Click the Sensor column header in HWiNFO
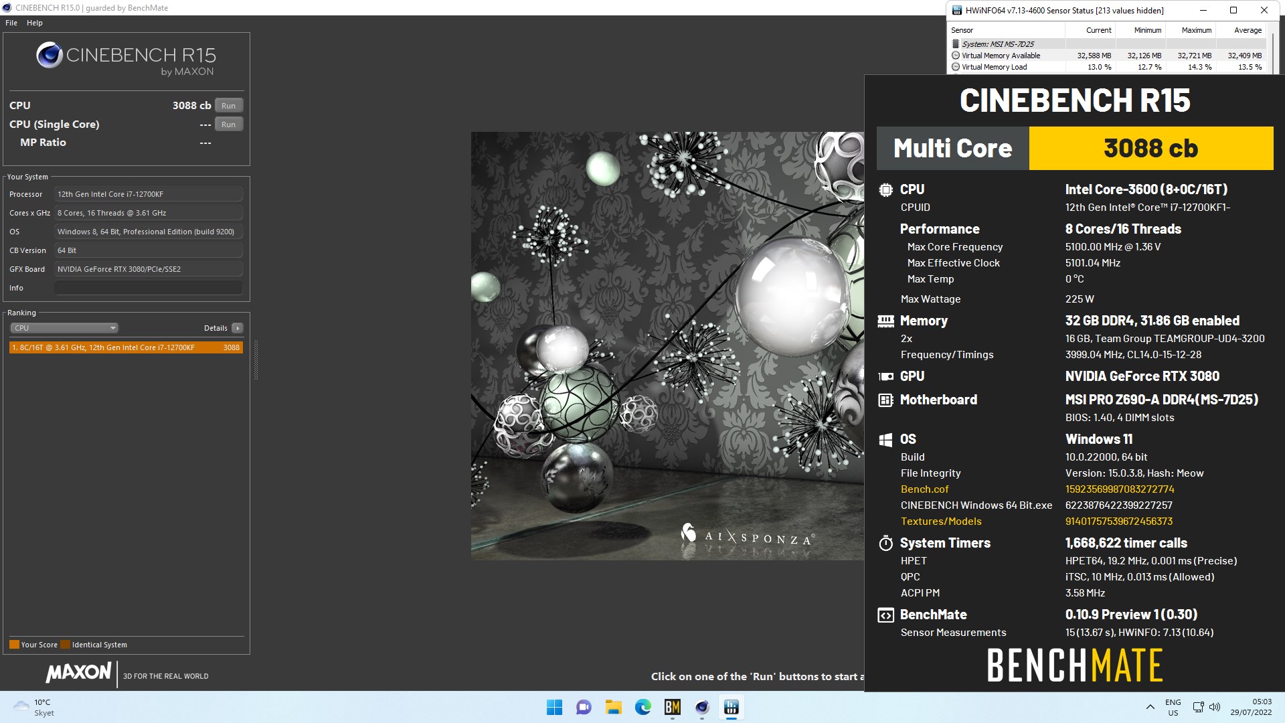Viewport: 1285px width, 723px height. 1006,30
